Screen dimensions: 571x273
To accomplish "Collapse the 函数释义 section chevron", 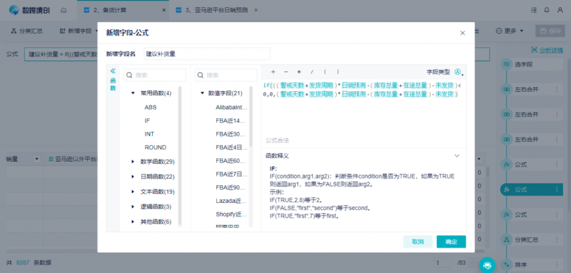I will [x=457, y=156].
